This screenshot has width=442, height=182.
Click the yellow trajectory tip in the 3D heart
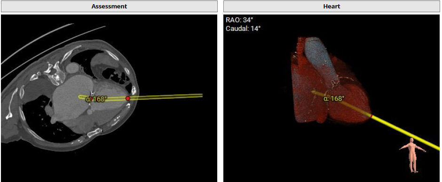313,91
